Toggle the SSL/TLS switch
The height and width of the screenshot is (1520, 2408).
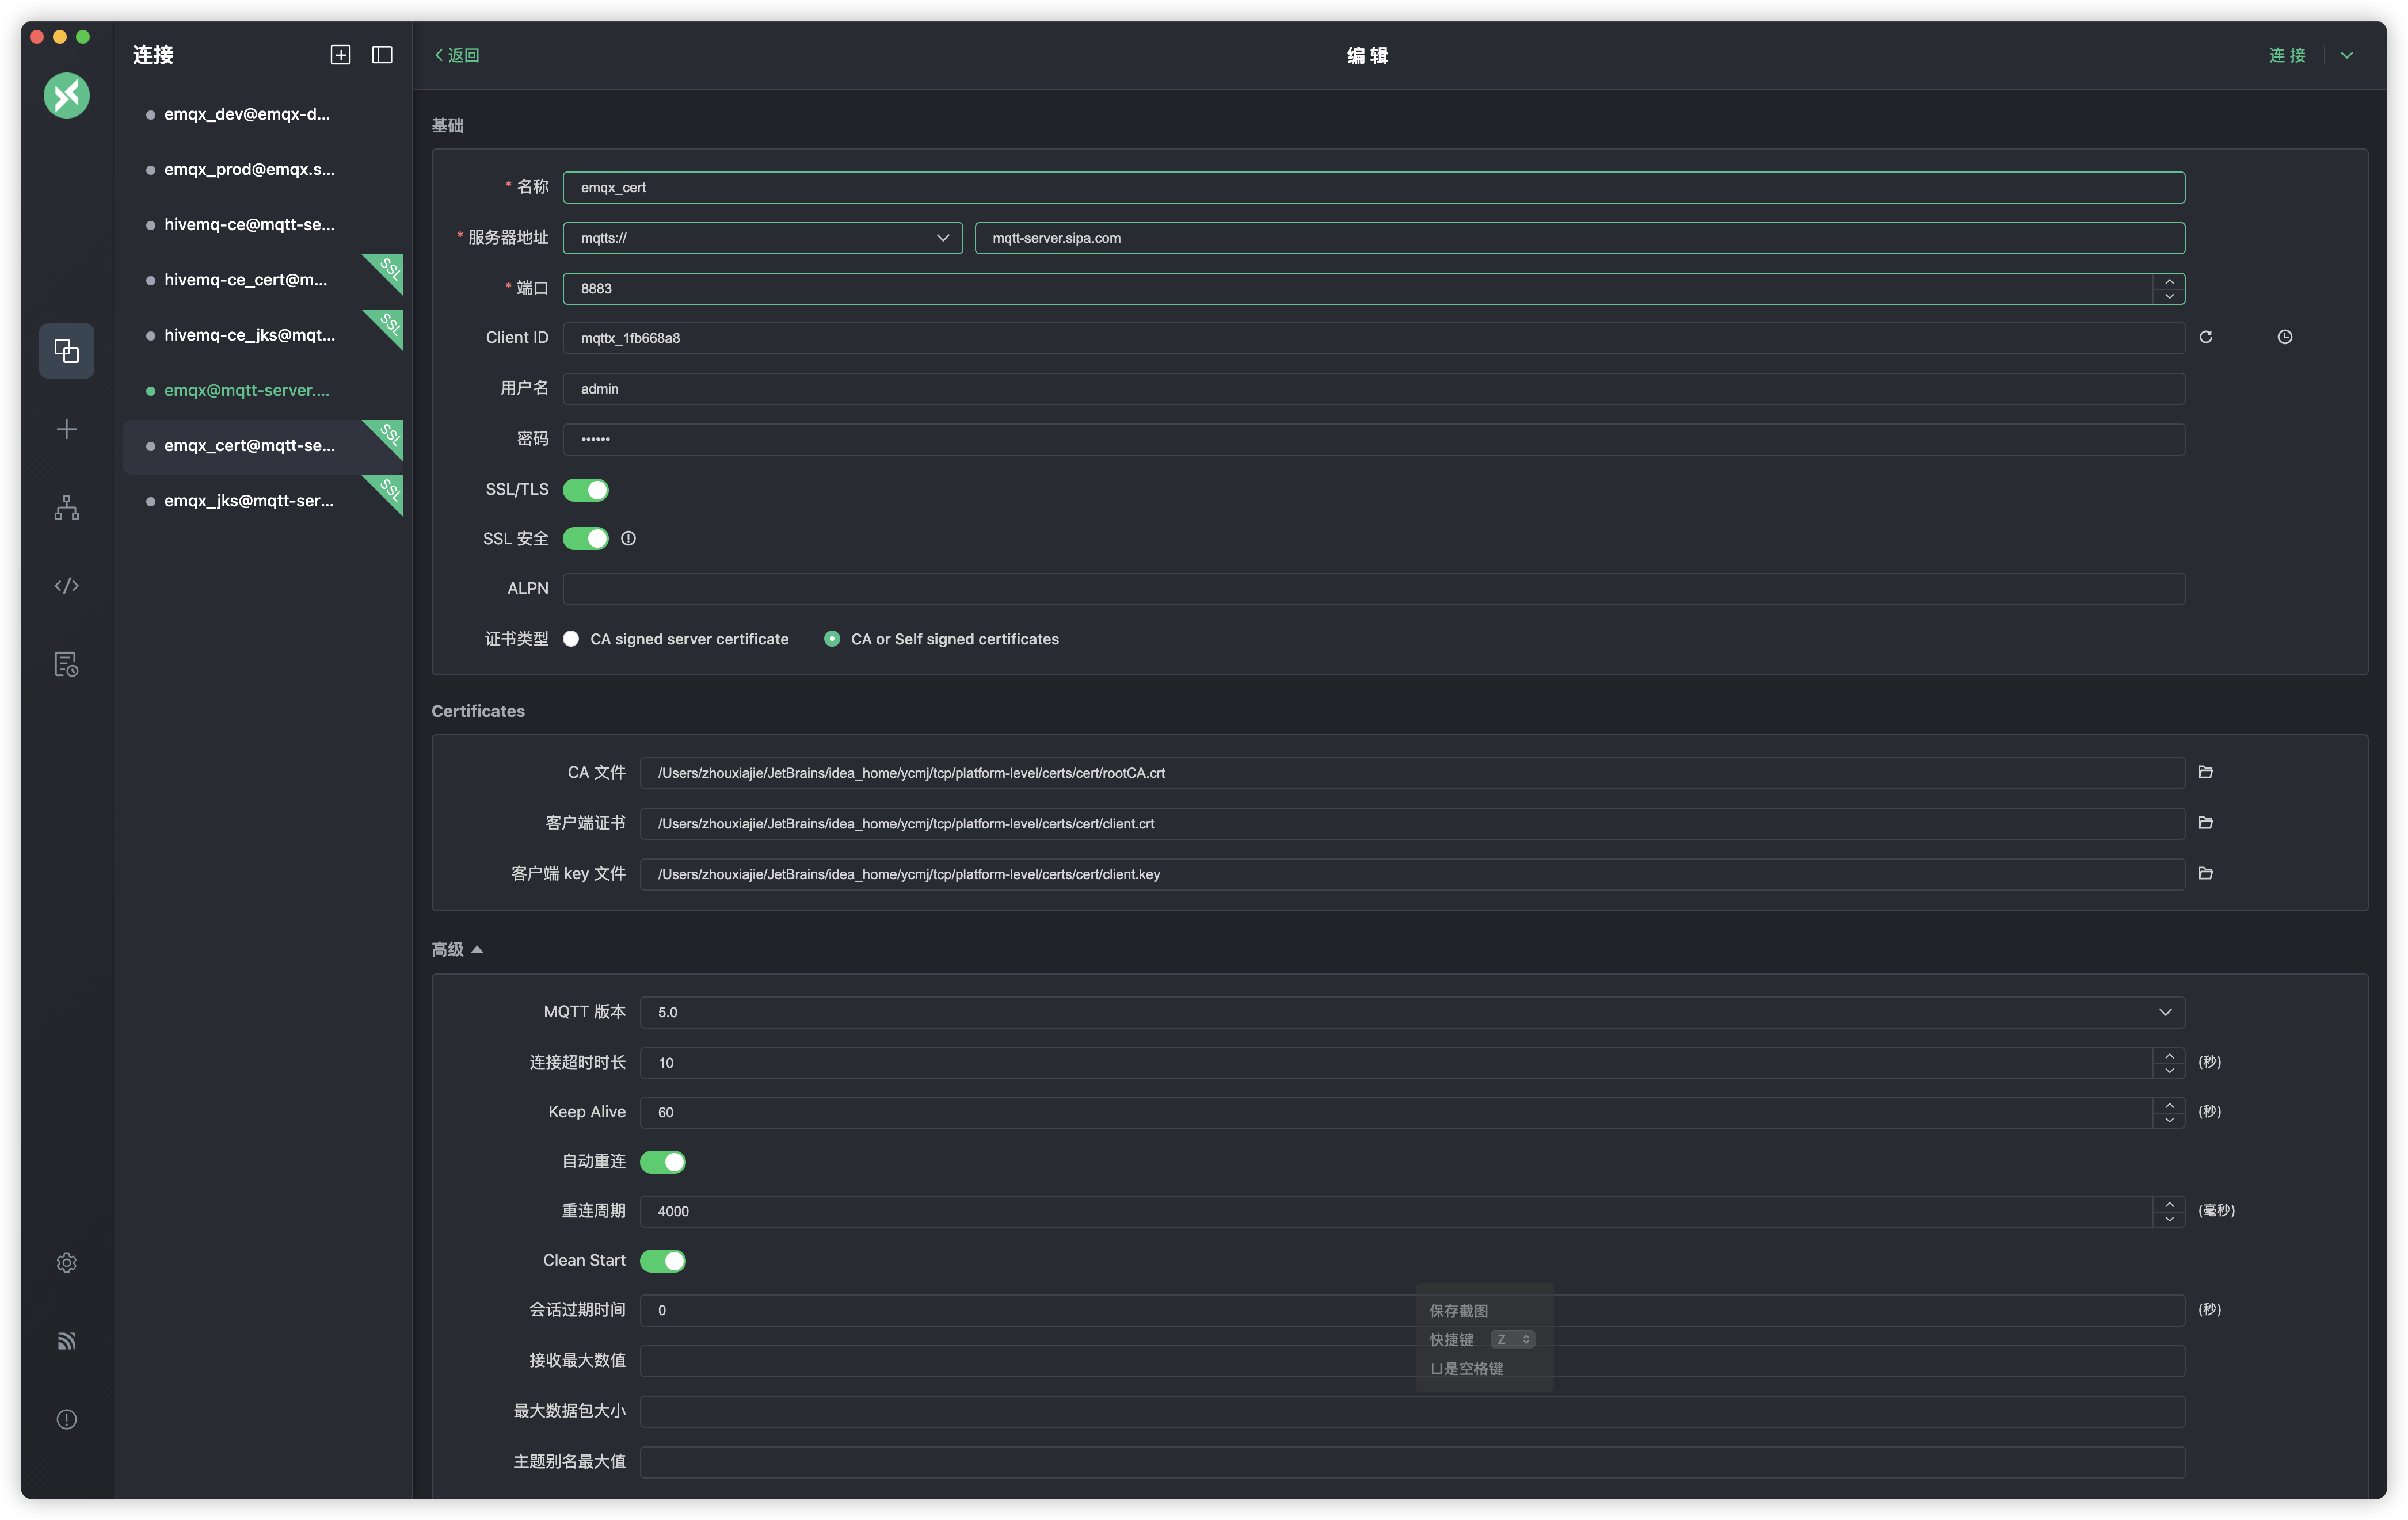[586, 490]
